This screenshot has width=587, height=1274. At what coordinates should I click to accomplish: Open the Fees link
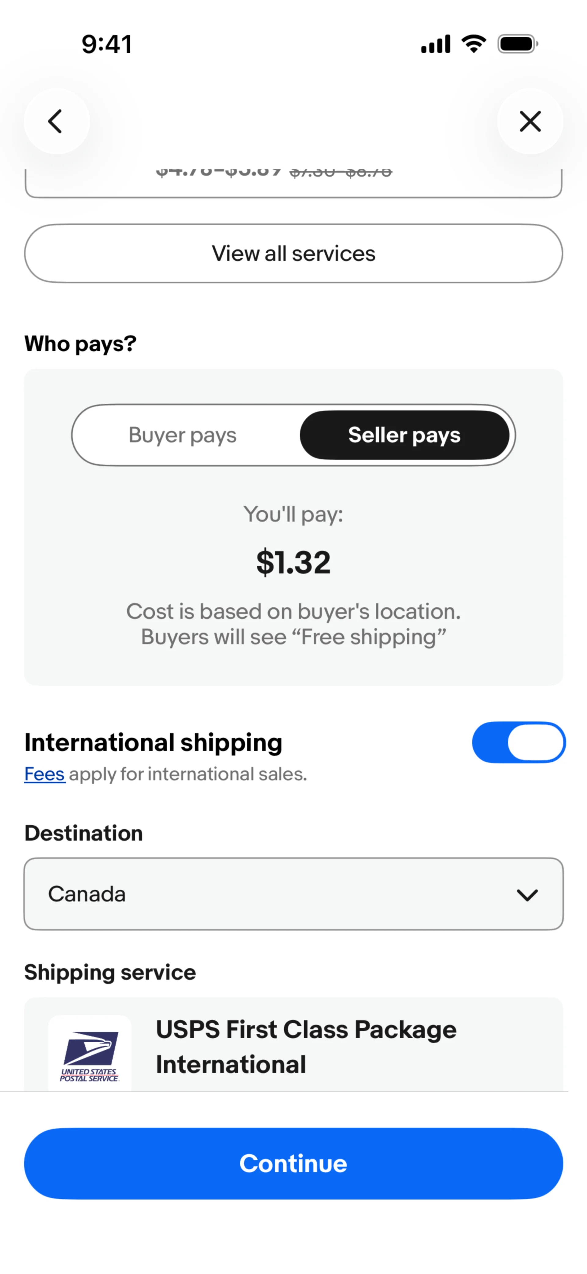pyautogui.click(x=44, y=774)
